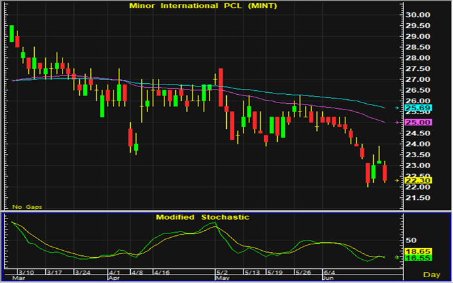Click the 6/4 date marker
453x283 pixels.
click(329, 273)
